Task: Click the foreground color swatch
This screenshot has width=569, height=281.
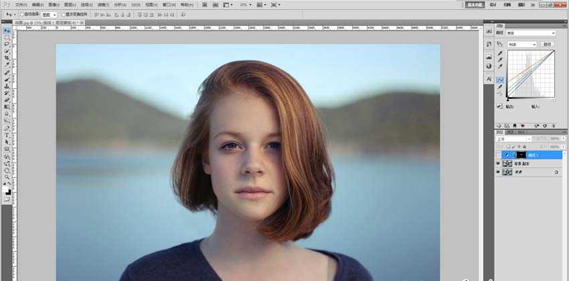Action: [6, 190]
